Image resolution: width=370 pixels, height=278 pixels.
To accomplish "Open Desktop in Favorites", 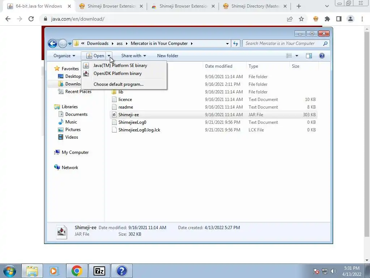I will point(73,76).
